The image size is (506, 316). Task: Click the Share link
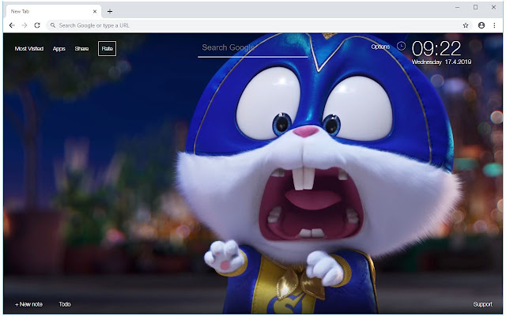(81, 49)
